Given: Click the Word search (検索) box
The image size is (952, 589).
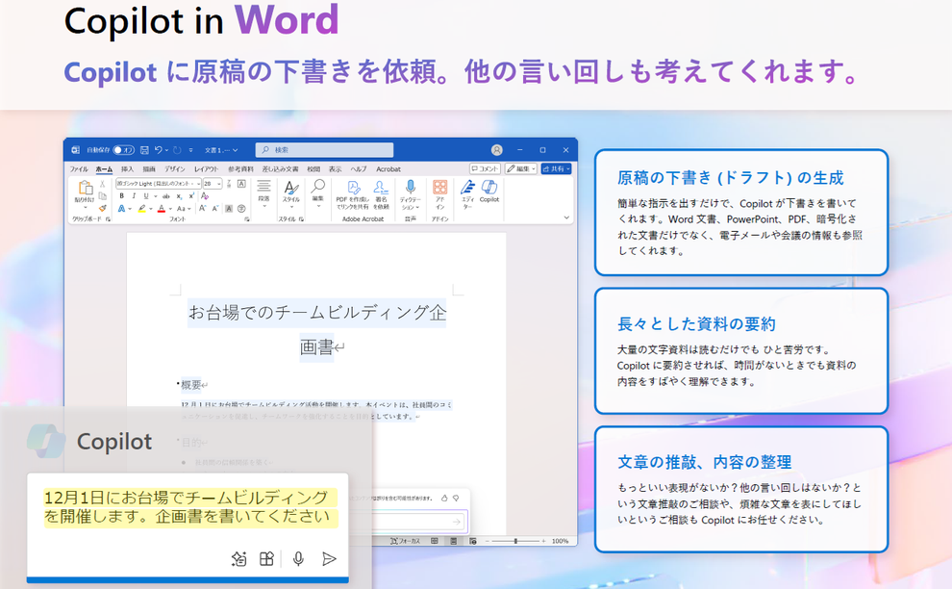Looking at the screenshot, I should point(324,150).
